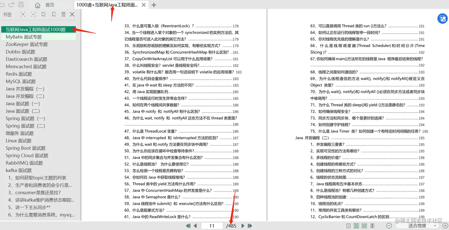Click the total page count /485 label
Screen dimensions: 449x230
(x=231, y=226)
